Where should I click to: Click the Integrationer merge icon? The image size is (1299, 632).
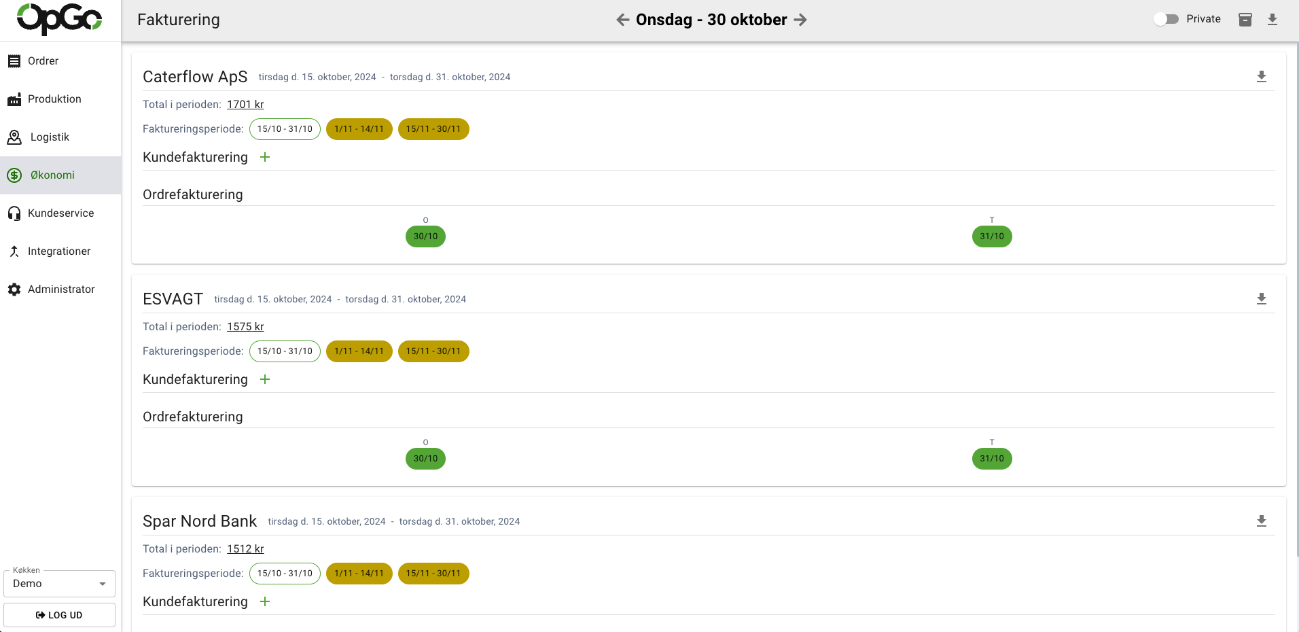(14, 251)
